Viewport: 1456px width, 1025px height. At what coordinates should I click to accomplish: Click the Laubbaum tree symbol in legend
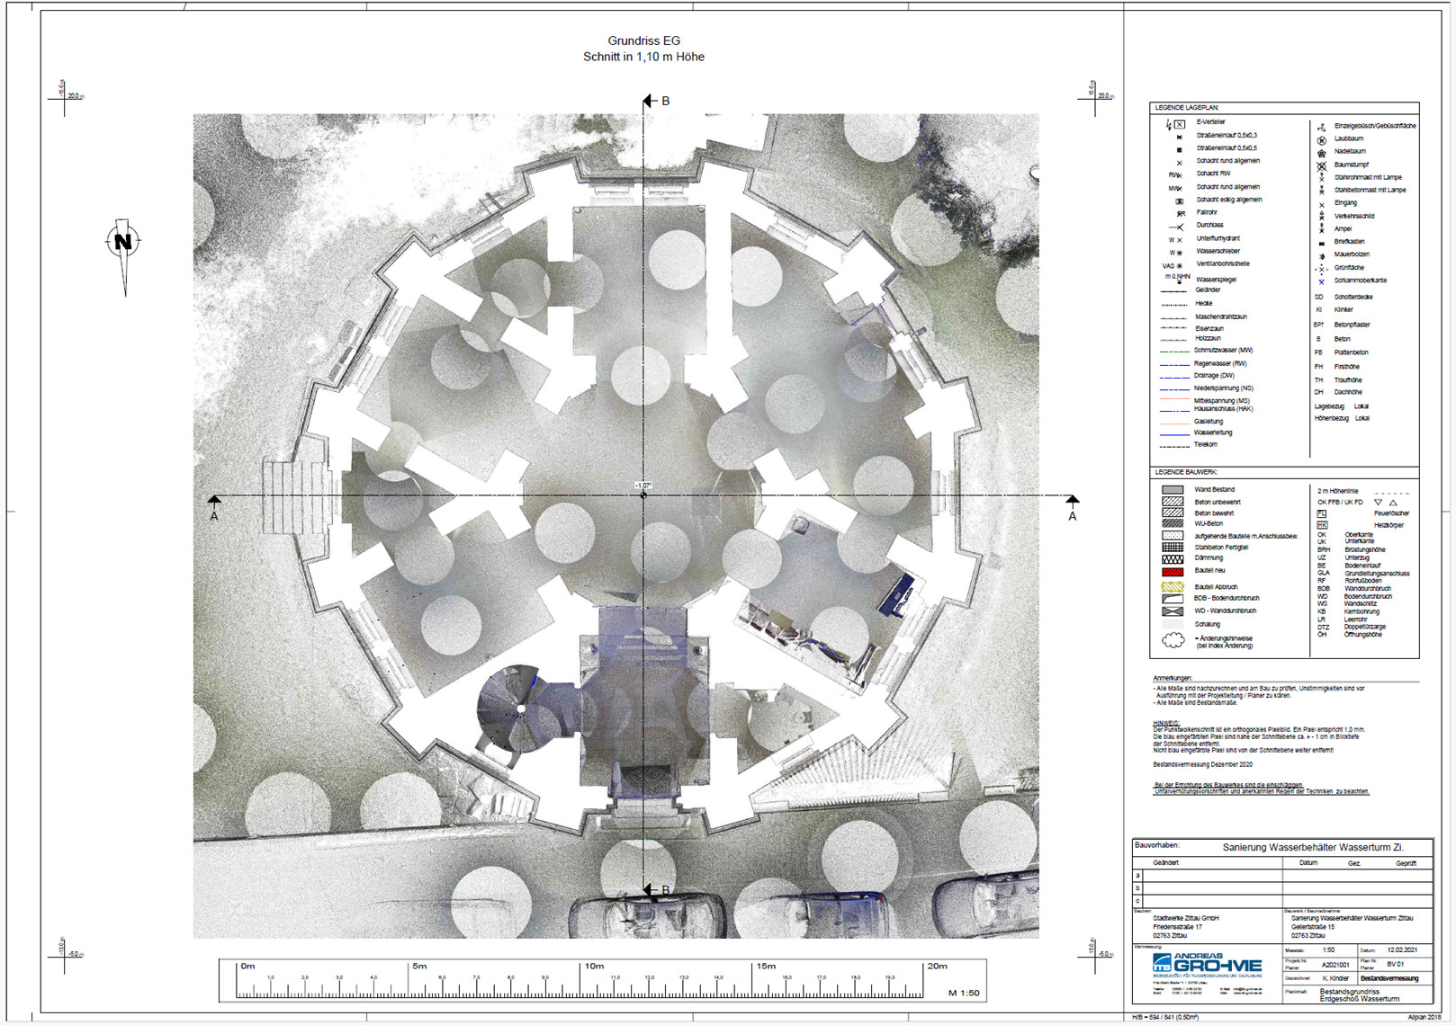1321,140
